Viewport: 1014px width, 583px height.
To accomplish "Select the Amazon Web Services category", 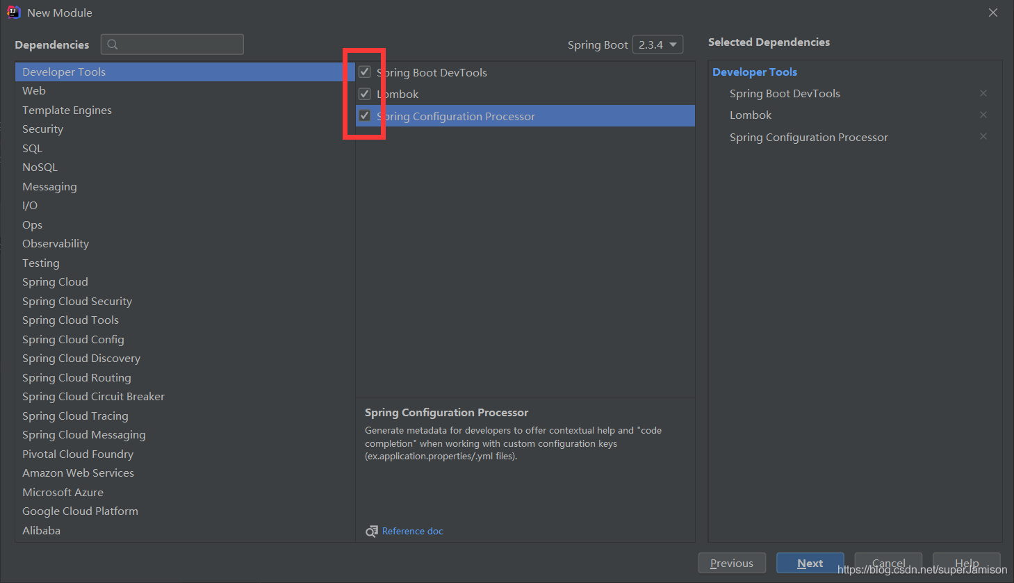I will tap(185, 473).
